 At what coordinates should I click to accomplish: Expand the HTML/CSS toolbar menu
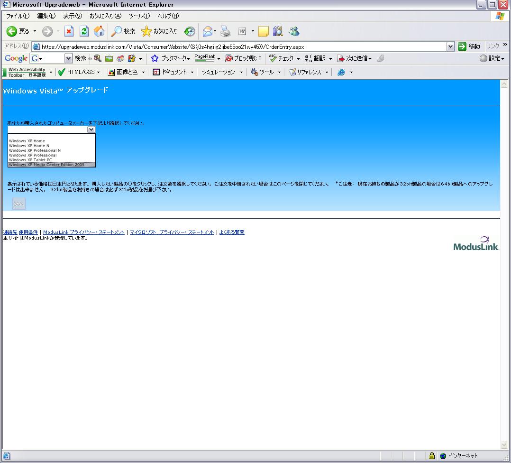(99, 73)
